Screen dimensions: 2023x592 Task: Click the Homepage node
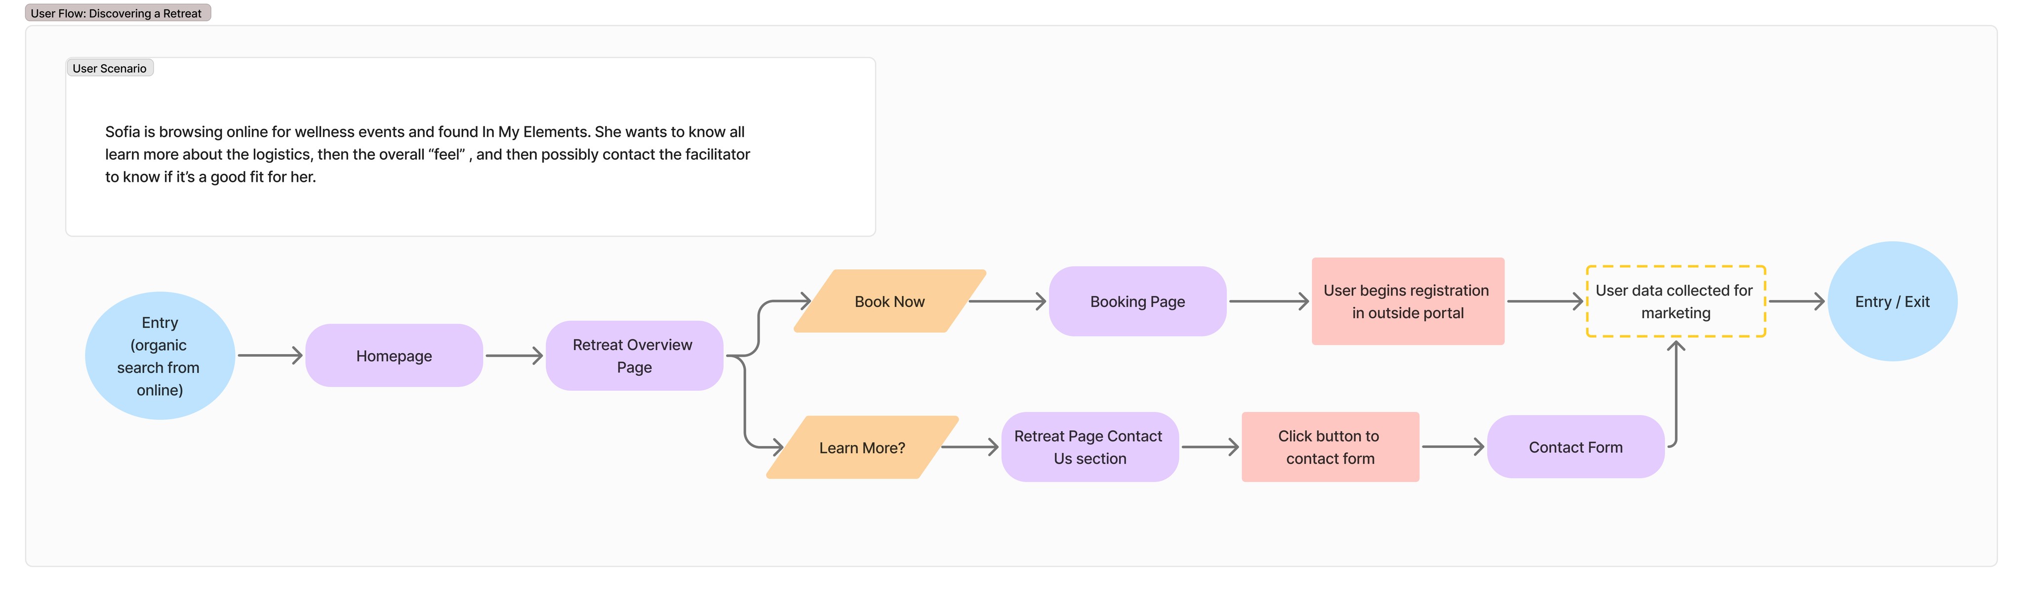(x=394, y=356)
